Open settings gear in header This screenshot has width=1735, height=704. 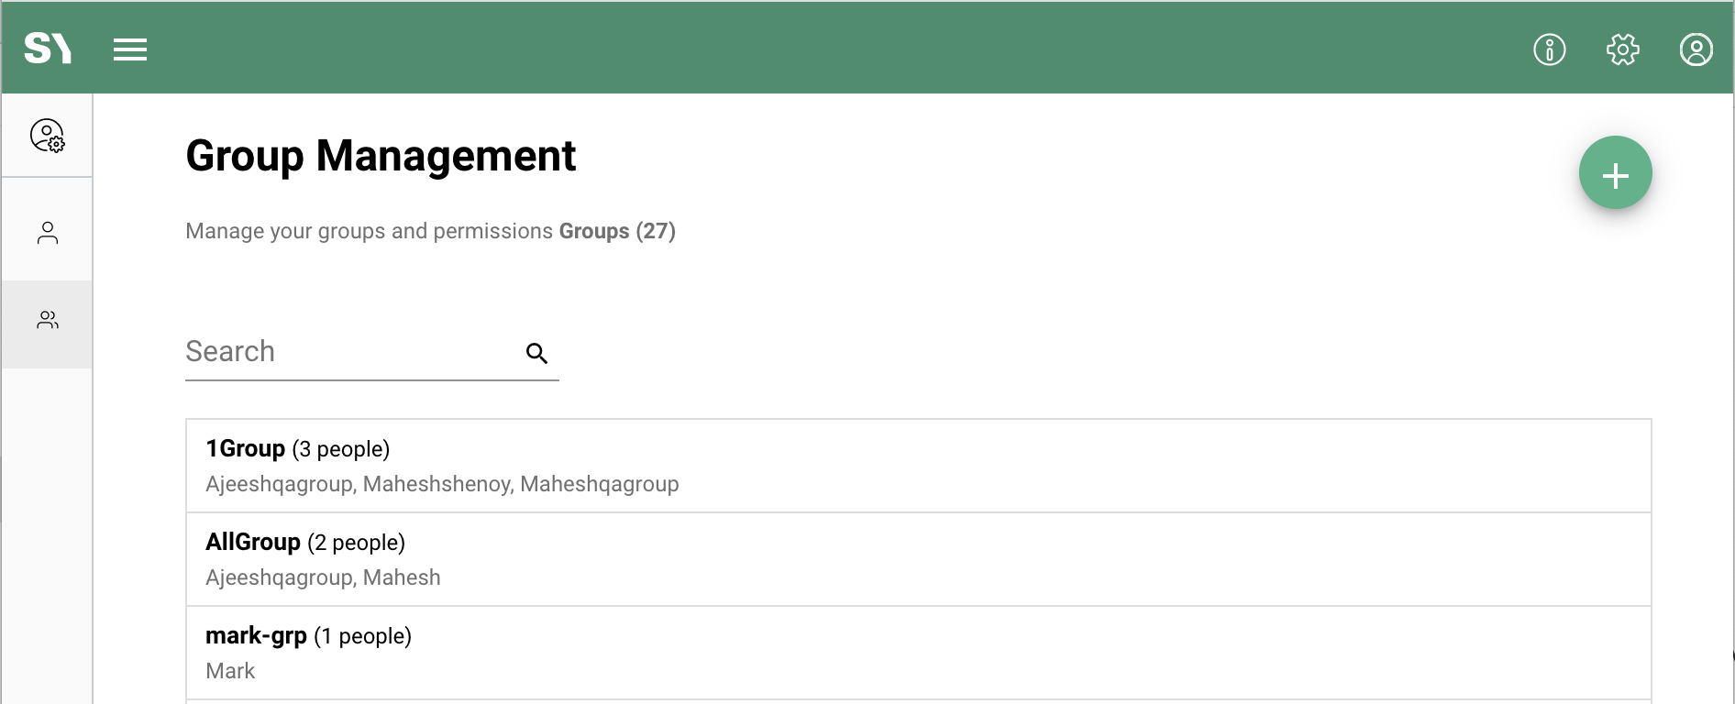point(1622,49)
